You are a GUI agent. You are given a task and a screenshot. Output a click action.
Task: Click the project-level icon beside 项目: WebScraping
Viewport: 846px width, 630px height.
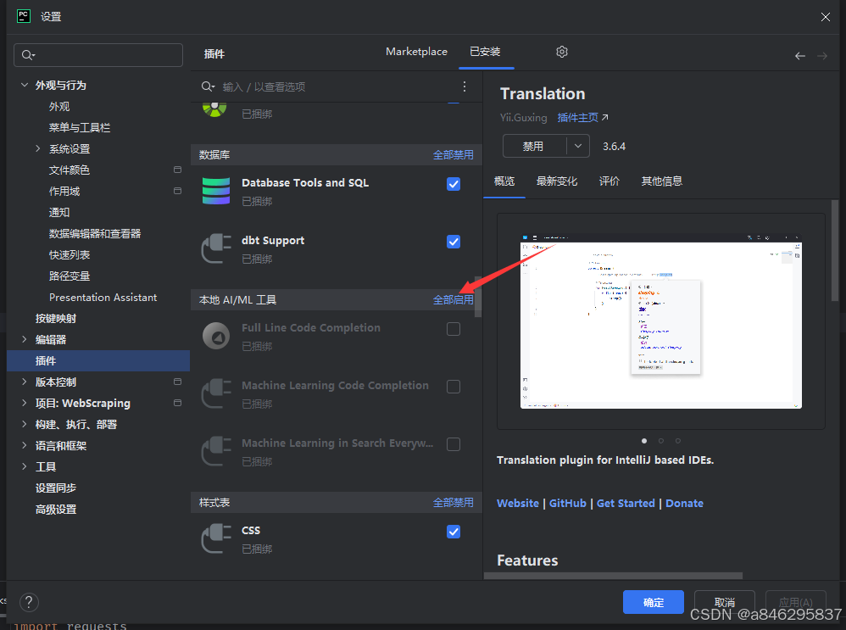(x=177, y=403)
